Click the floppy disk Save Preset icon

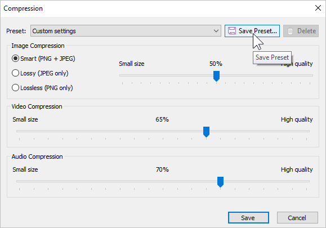231,31
